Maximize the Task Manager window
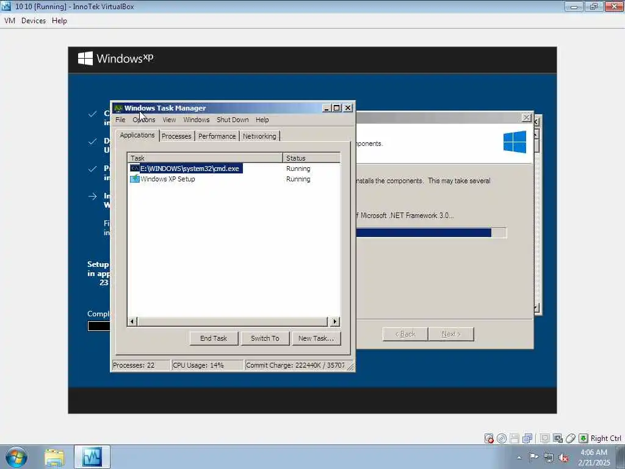This screenshot has height=469, width=625. click(337, 108)
